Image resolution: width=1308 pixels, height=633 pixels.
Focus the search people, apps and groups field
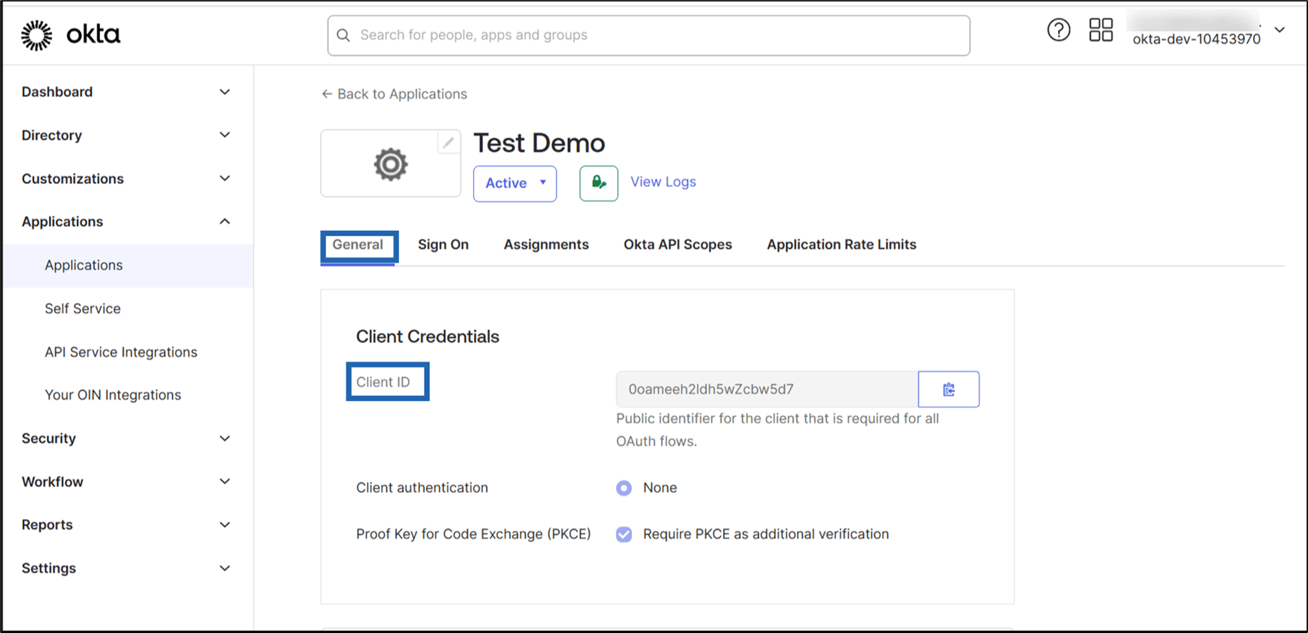coord(649,35)
